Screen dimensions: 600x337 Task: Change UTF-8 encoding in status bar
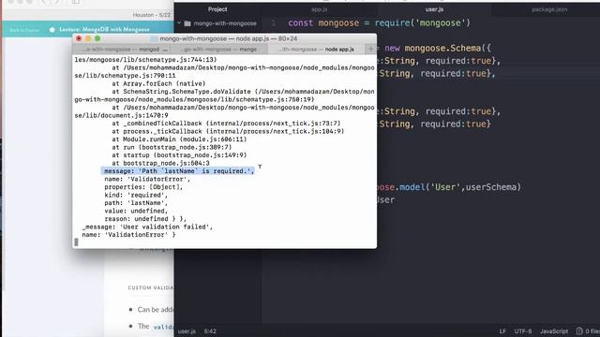(523, 331)
